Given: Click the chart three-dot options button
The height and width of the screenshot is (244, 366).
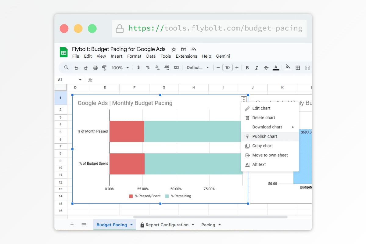Looking at the screenshot, I should click(244, 99).
